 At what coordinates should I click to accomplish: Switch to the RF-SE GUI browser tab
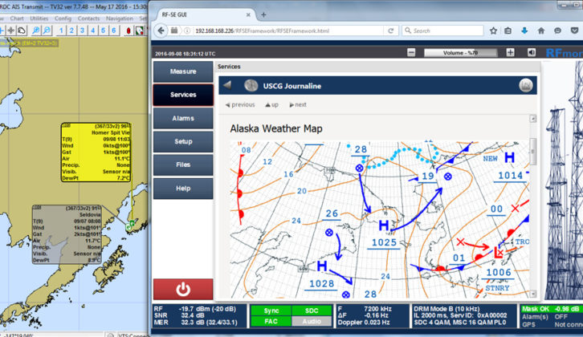[202, 15]
